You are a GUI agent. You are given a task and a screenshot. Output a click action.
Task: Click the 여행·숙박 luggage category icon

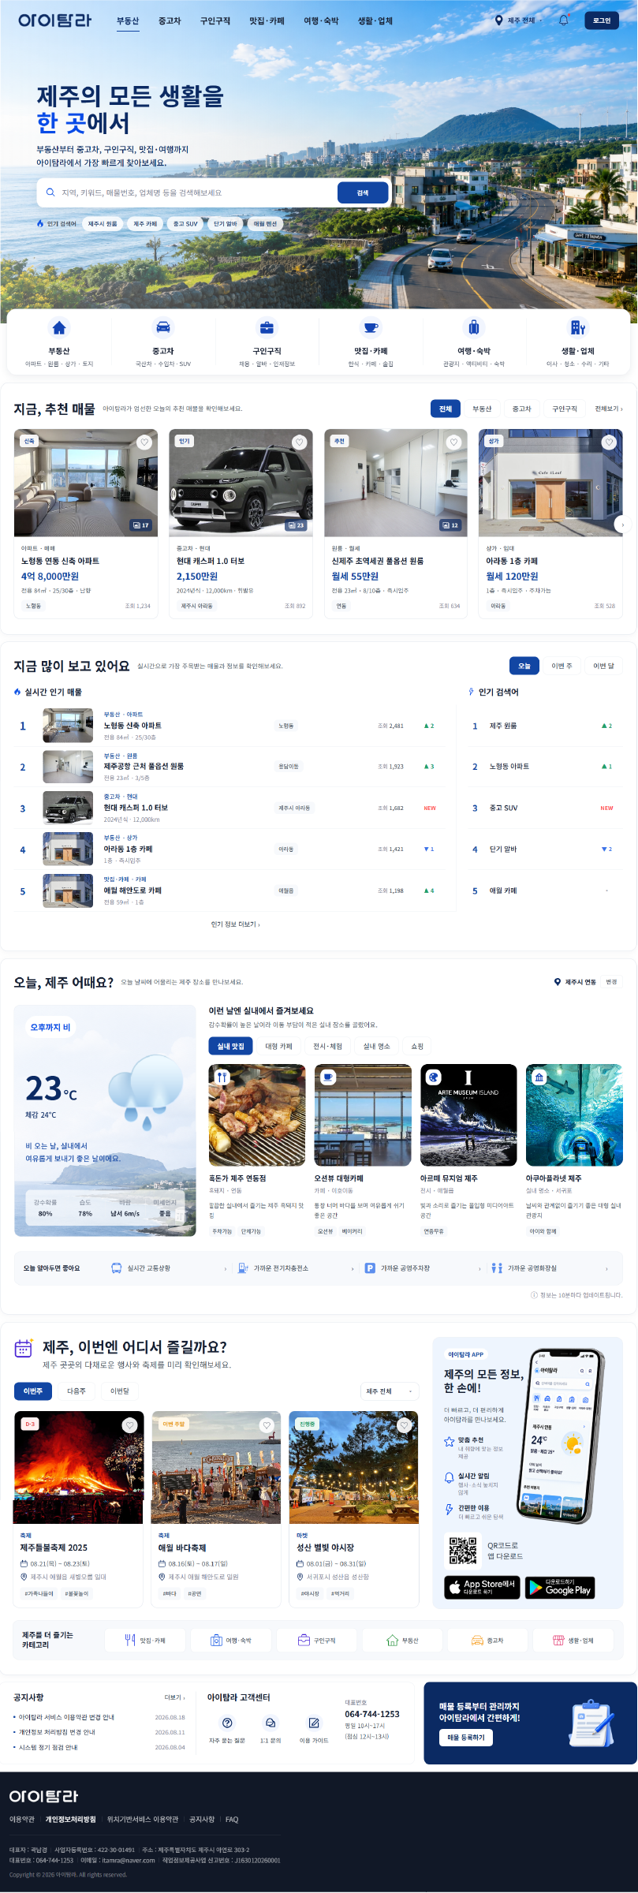pos(474,327)
